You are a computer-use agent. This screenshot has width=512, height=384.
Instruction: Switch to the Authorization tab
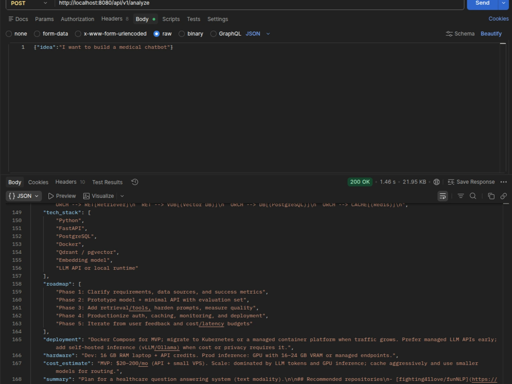(77, 19)
